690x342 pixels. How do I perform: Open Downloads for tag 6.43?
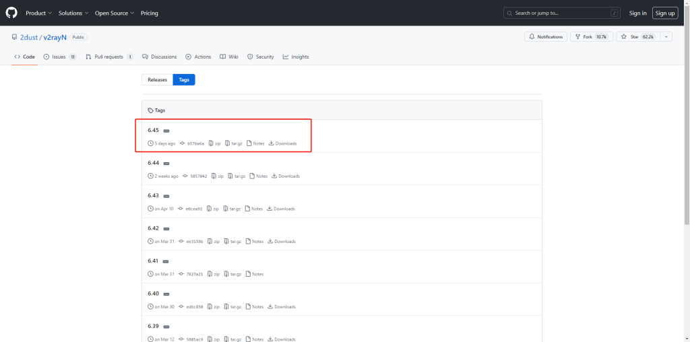click(x=281, y=209)
